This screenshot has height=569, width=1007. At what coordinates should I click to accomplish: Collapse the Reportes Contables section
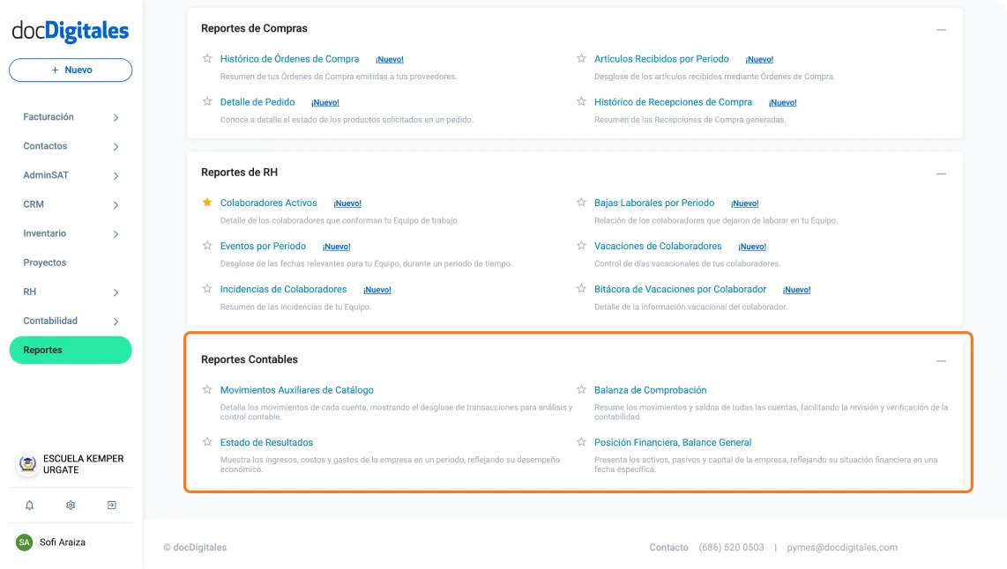pyautogui.click(x=941, y=360)
